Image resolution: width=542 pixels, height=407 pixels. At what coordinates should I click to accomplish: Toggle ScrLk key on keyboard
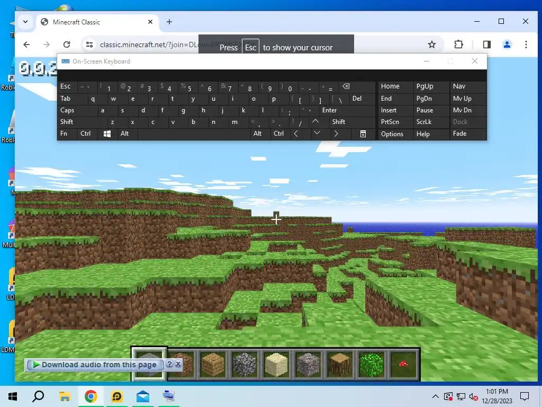click(x=431, y=122)
